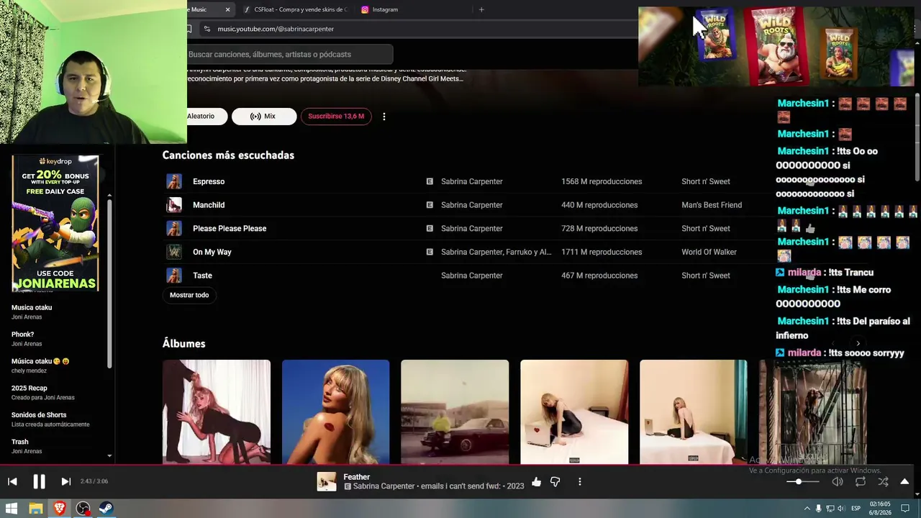The width and height of the screenshot is (921, 518).
Task: Open Short n' Sweet album link in Espresso row
Action: (x=706, y=181)
